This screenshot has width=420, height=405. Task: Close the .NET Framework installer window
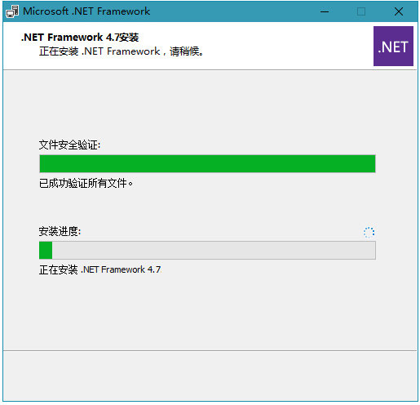[399, 11]
